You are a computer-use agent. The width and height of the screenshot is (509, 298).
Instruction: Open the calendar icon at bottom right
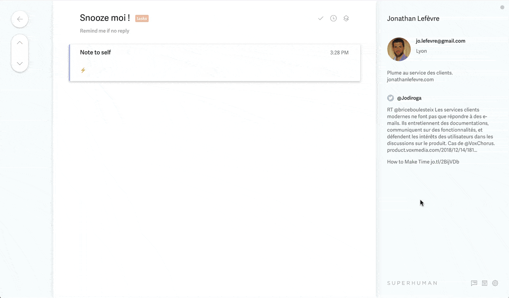(485, 283)
